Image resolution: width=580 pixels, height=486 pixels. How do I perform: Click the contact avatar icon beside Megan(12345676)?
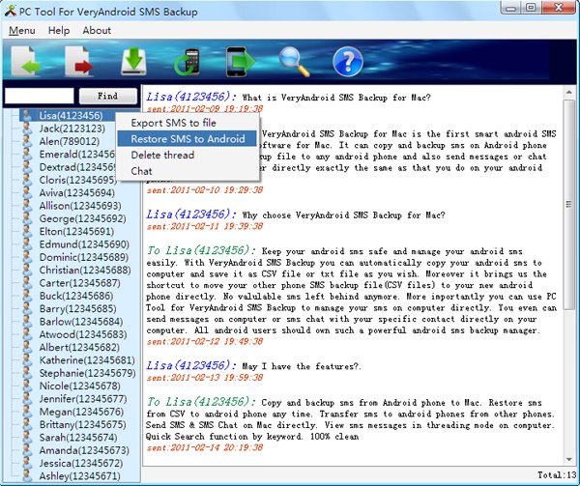tap(27, 412)
